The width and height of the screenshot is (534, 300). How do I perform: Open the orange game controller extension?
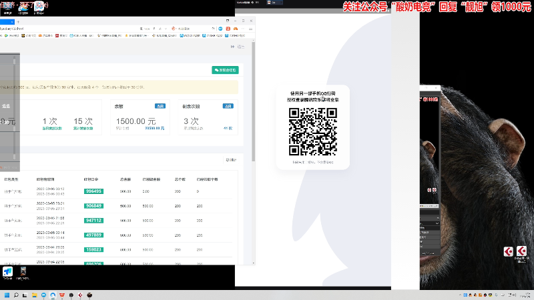pyautogui.click(x=236, y=29)
